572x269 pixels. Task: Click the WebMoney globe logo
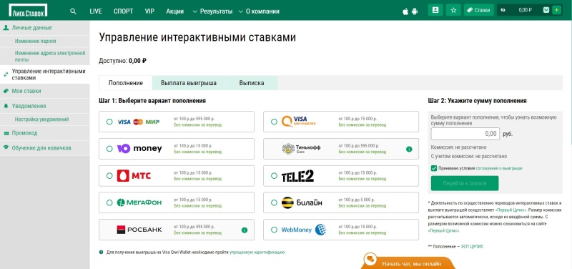320,230
